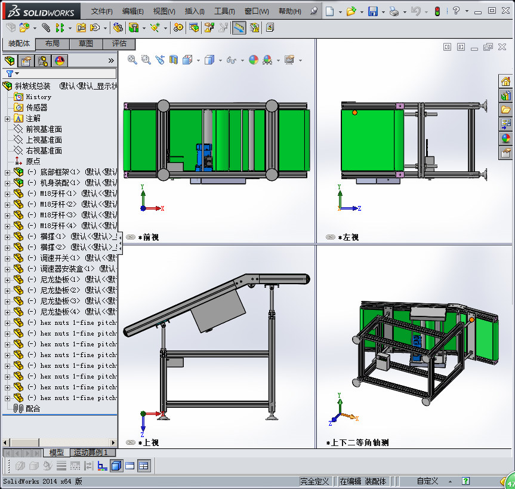Toggle the view link icon beside 上视
The image size is (515, 489).
tap(131, 442)
